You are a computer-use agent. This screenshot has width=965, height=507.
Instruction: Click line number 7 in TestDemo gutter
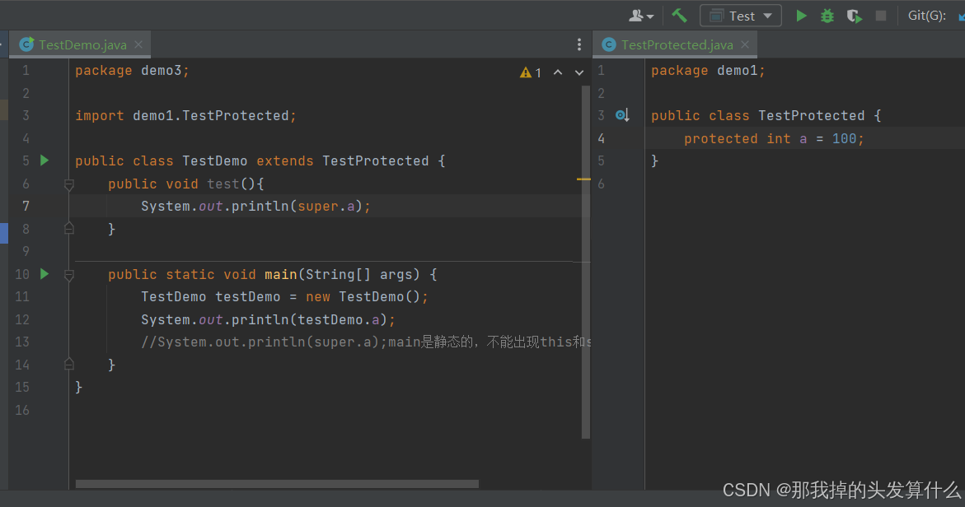tap(26, 206)
